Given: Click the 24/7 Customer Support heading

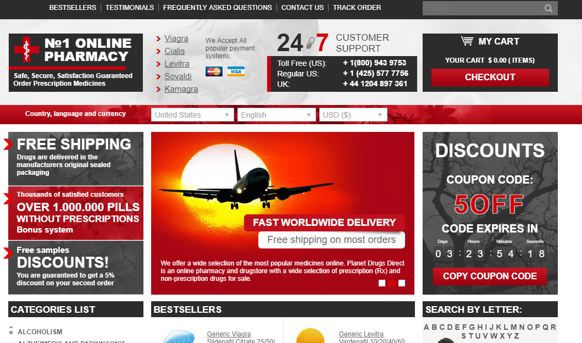Looking at the screenshot, I should [x=333, y=43].
